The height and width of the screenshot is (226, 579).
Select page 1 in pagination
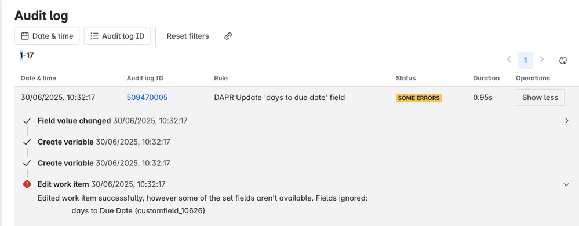pyautogui.click(x=525, y=60)
